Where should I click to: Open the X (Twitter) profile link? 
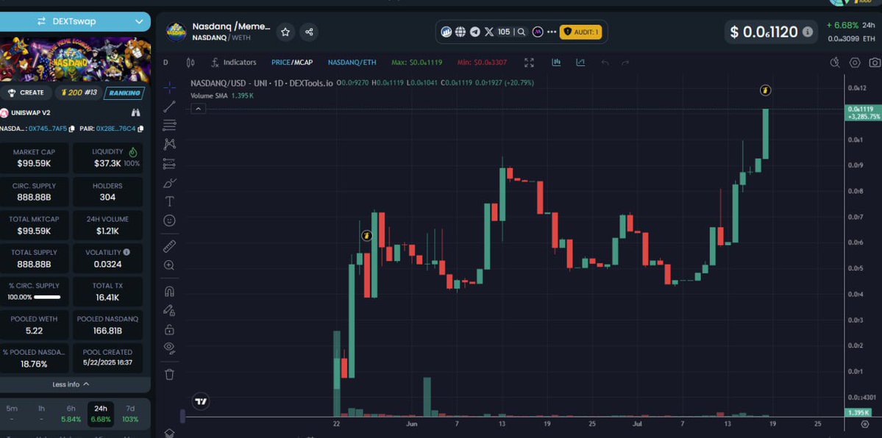(489, 32)
